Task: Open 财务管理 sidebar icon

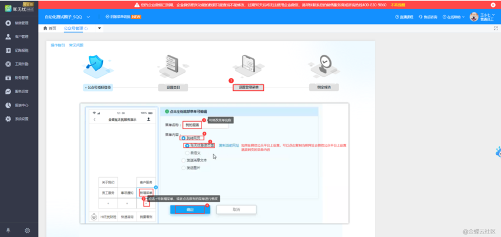Action: click(8, 78)
